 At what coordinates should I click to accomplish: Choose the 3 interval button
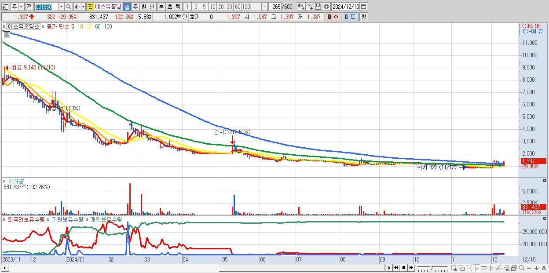(x=196, y=7)
